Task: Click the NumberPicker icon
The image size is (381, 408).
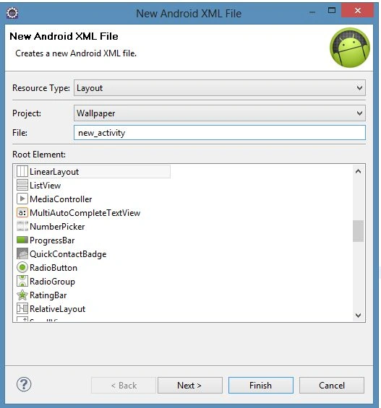Action: (x=22, y=226)
